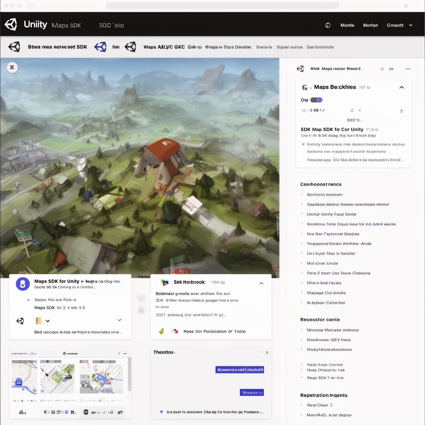The height and width of the screenshot is (425, 425).
Task: Open the globe language icon in header
Action: 328,25
